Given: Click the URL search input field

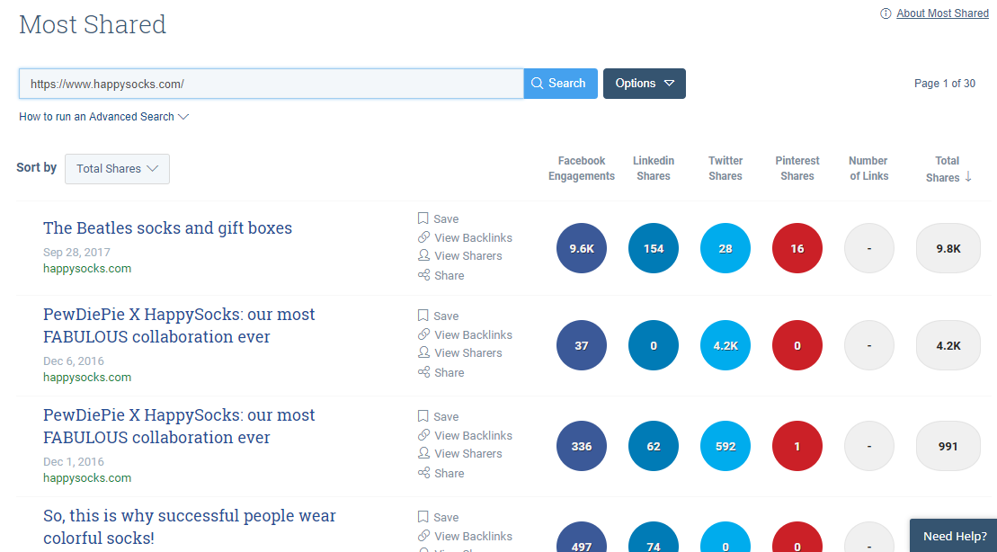Looking at the screenshot, I should click(x=270, y=84).
